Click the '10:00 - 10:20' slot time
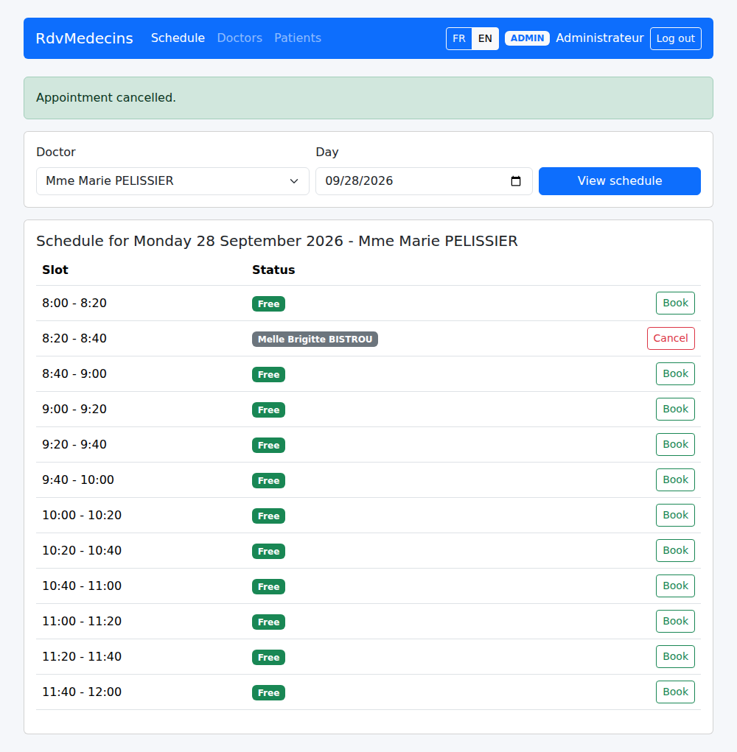 click(x=82, y=515)
